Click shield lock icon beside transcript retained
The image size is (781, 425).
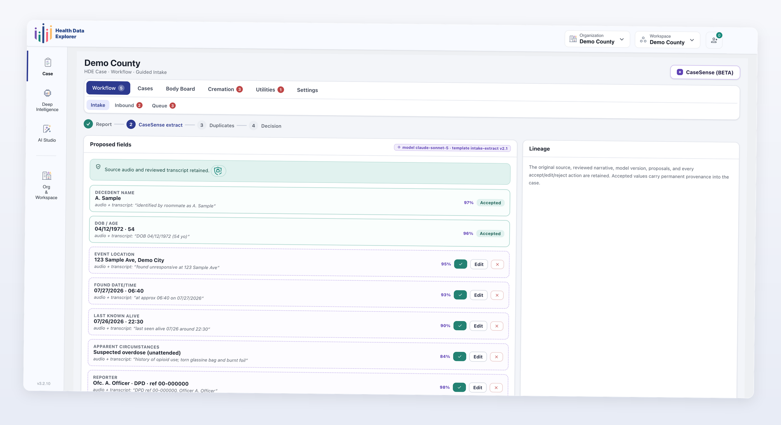tap(218, 171)
